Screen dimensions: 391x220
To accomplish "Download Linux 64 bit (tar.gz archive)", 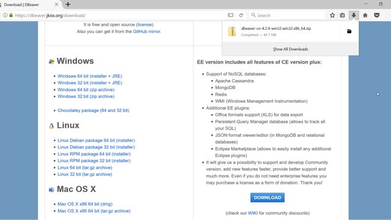I will click(x=85, y=167).
